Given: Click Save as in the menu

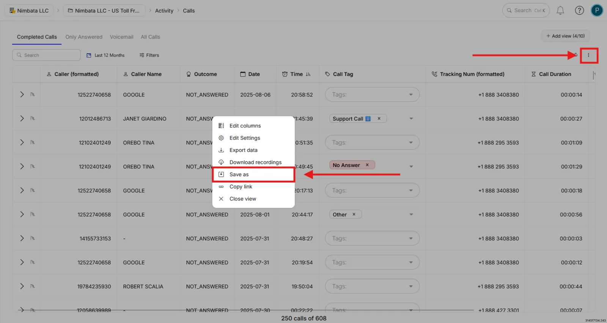Looking at the screenshot, I should 253,175.
